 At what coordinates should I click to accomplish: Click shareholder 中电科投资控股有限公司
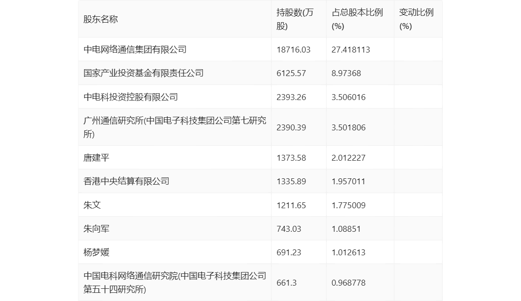[x=131, y=97]
